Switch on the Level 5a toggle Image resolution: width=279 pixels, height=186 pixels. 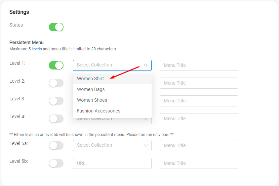(56, 145)
